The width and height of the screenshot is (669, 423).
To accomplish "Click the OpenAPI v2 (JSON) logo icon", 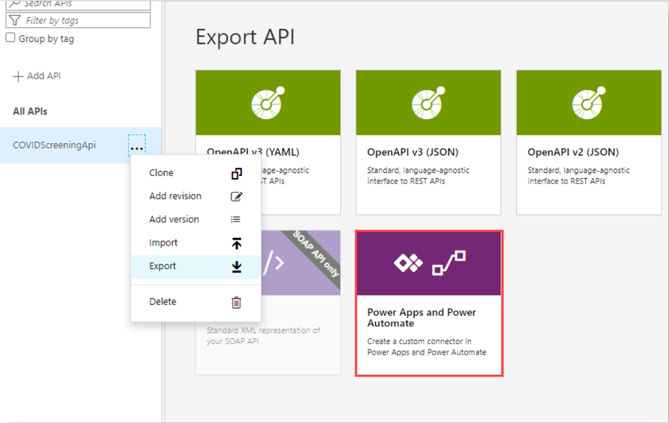I will pyautogui.click(x=589, y=103).
